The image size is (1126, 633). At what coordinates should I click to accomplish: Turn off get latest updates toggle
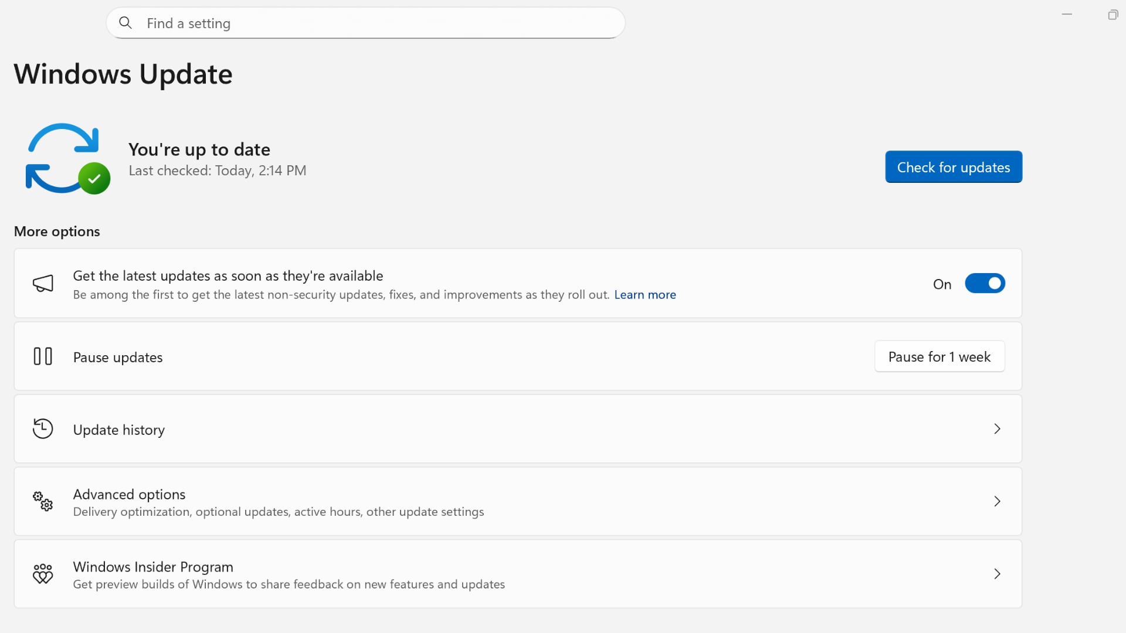tap(985, 284)
